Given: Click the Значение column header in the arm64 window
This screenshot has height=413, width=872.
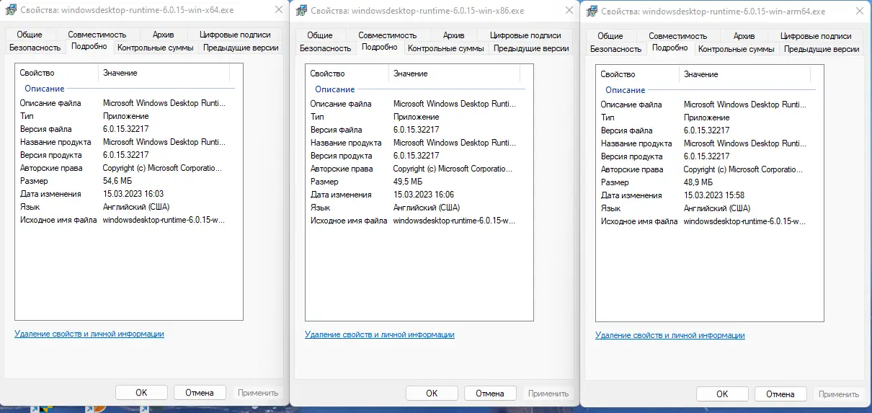Looking at the screenshot, I should coord(744,74).
